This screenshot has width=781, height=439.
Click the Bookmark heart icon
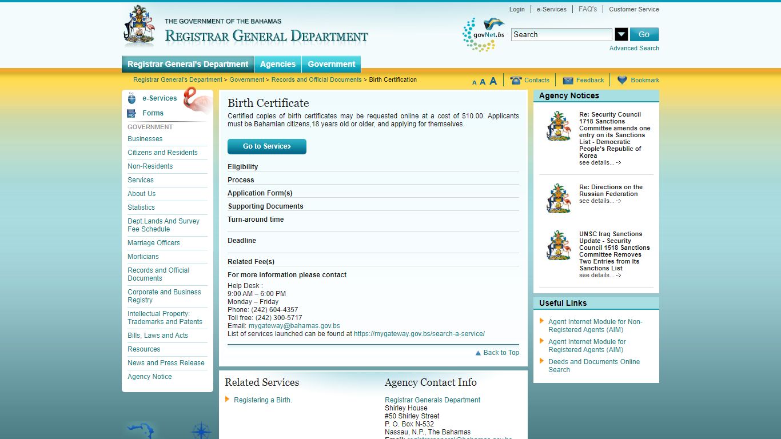tap(622, 80)
